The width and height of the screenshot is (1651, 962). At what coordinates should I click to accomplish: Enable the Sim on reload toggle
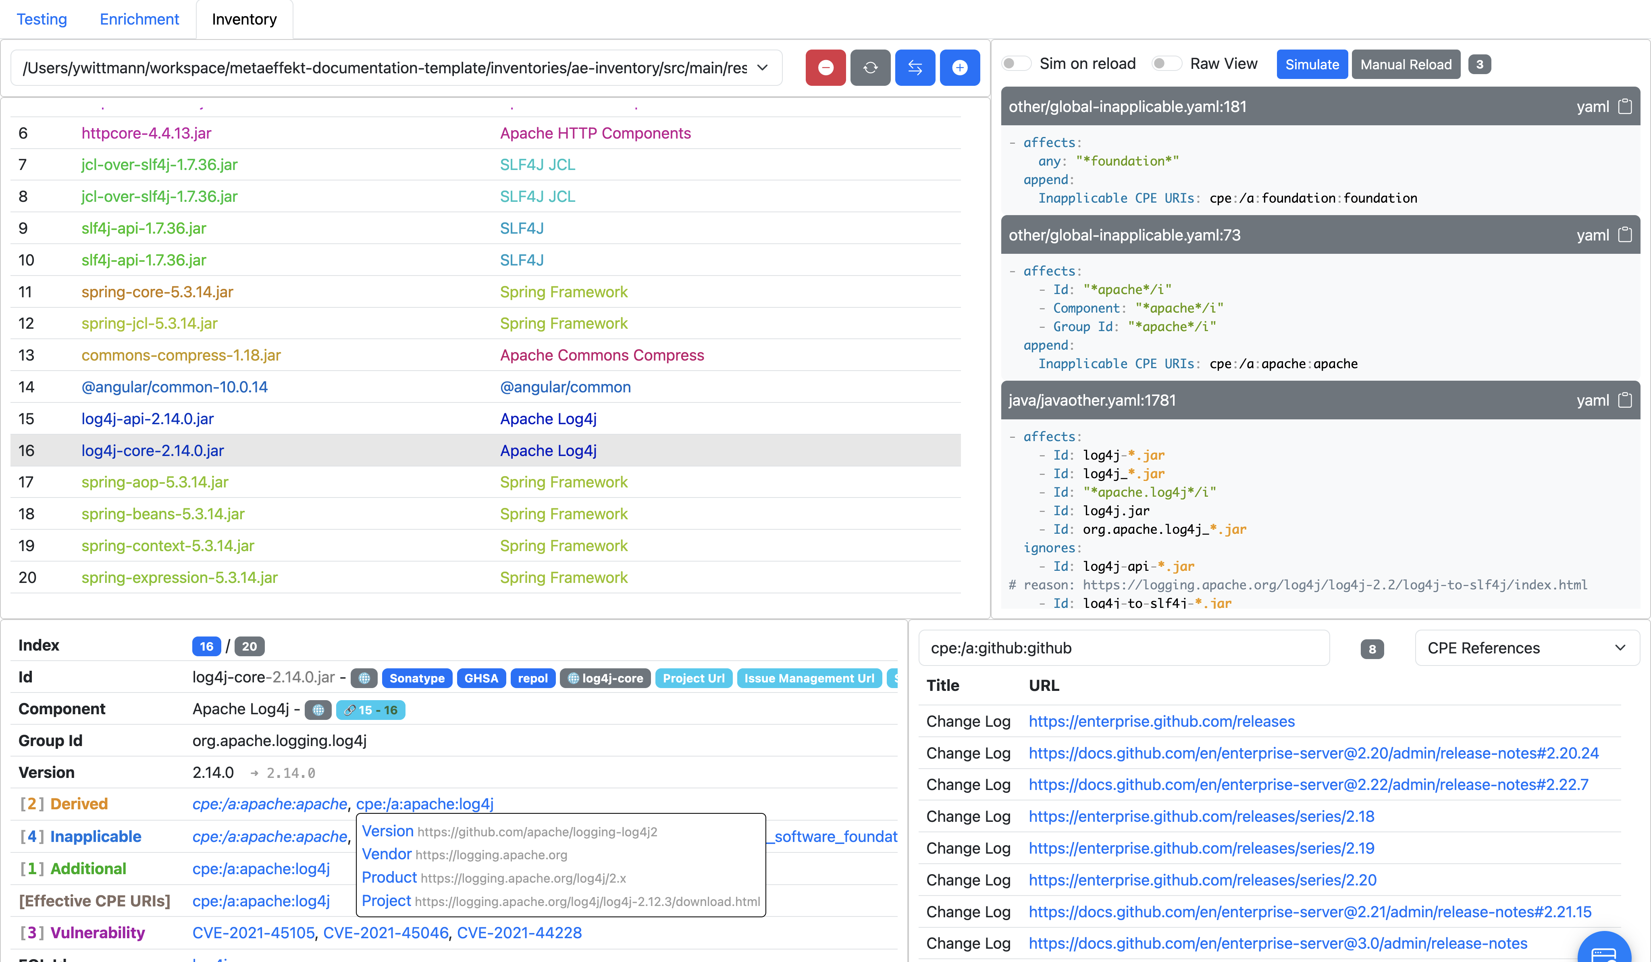click(x=1016, y=63)
